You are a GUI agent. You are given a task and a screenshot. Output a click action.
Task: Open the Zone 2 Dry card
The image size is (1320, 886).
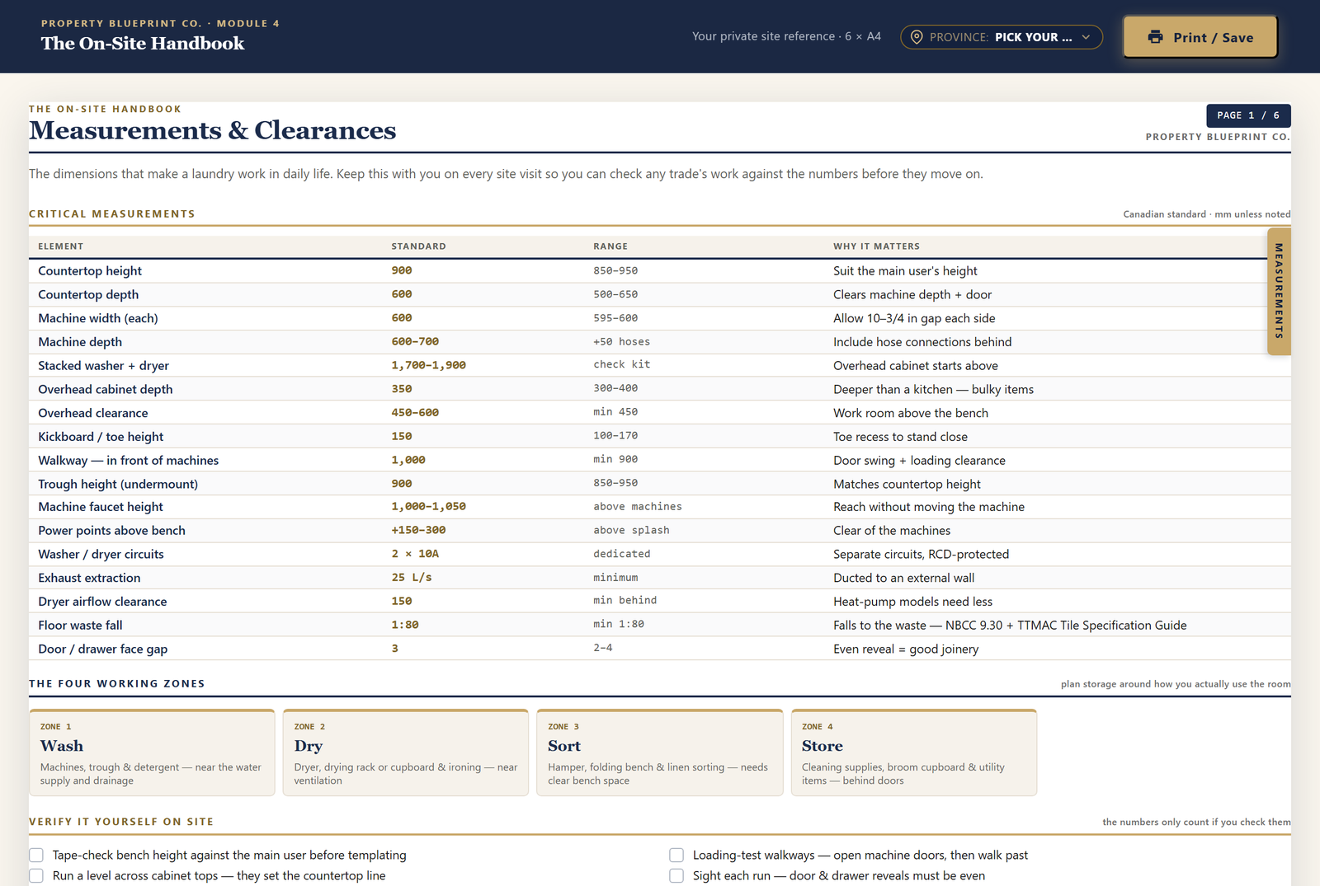click(406, 752)
